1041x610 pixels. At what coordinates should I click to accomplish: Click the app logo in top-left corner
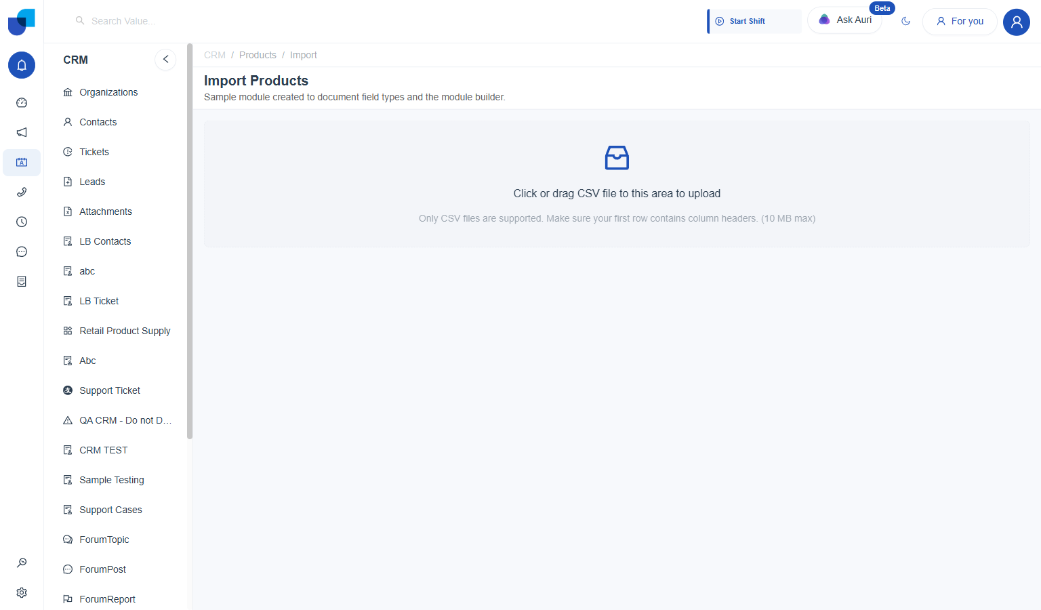(22, 22)
